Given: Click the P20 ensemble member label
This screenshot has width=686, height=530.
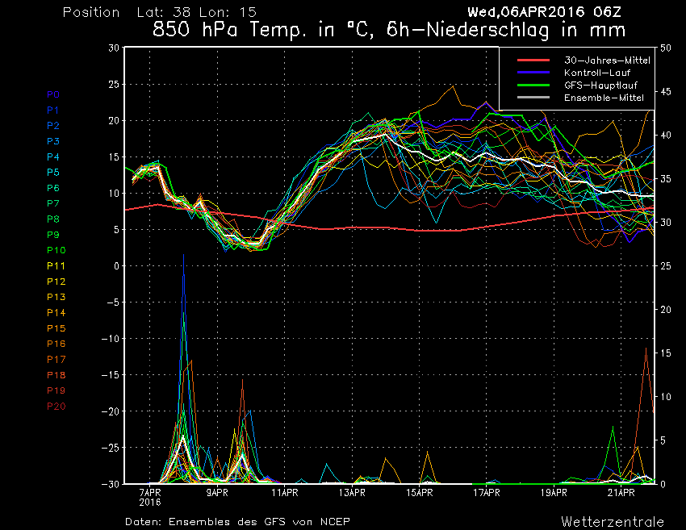Looking at the screenshot, I should [x=56, y=407].
